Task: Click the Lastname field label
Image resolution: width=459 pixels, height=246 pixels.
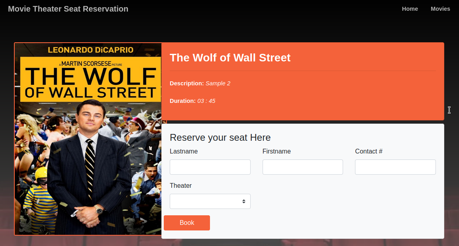Action: (x=184, y=152)
